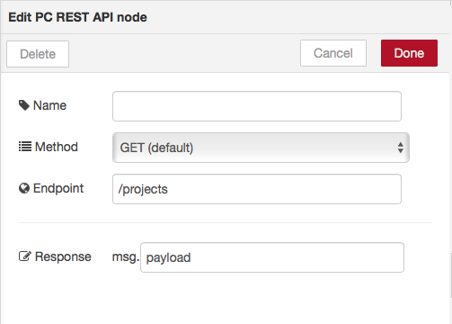The width and height of the screenshot is (452, 324).
Task: Click the Response field containing payload
Action: (272, 257)
